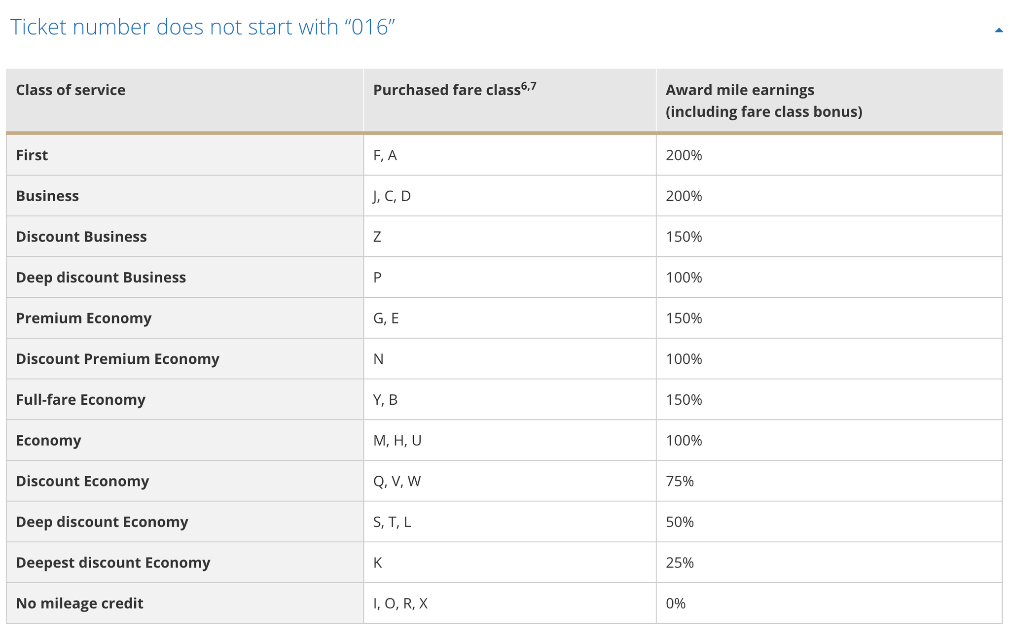Click the 'Deep discount Business' row label
1010x632 pixels.
coord(101,278)
